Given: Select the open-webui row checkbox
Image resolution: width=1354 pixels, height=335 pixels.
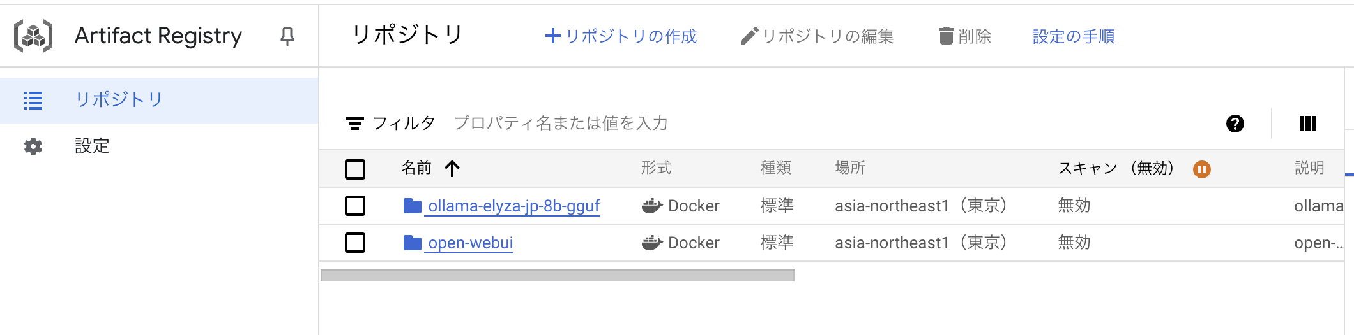Looking at the screenshot, I should (x=355, y=243).
